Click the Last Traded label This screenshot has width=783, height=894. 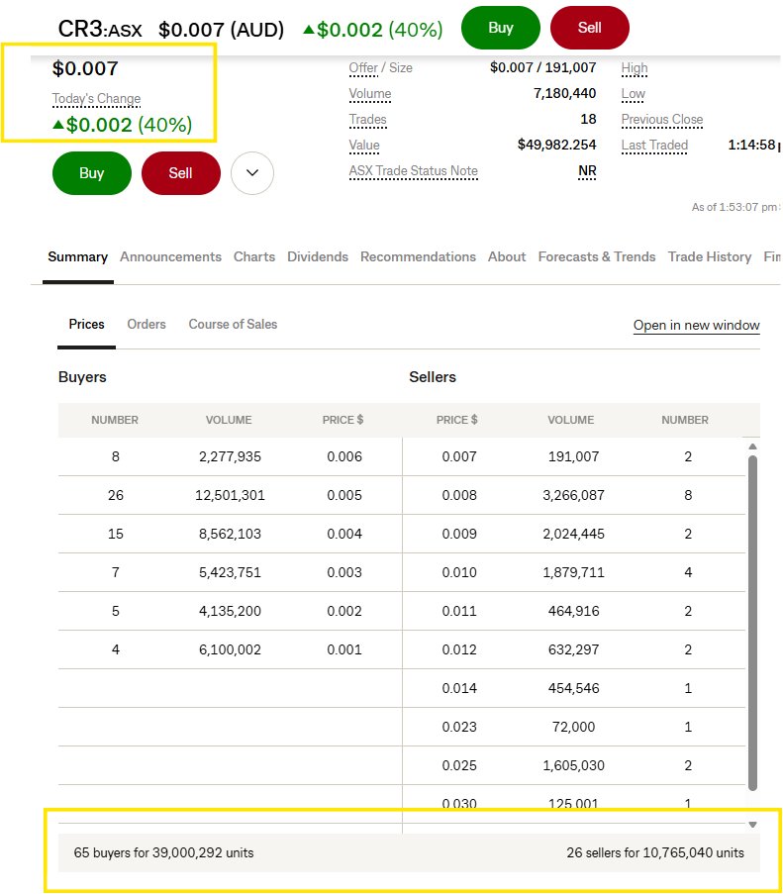(654, 146)
